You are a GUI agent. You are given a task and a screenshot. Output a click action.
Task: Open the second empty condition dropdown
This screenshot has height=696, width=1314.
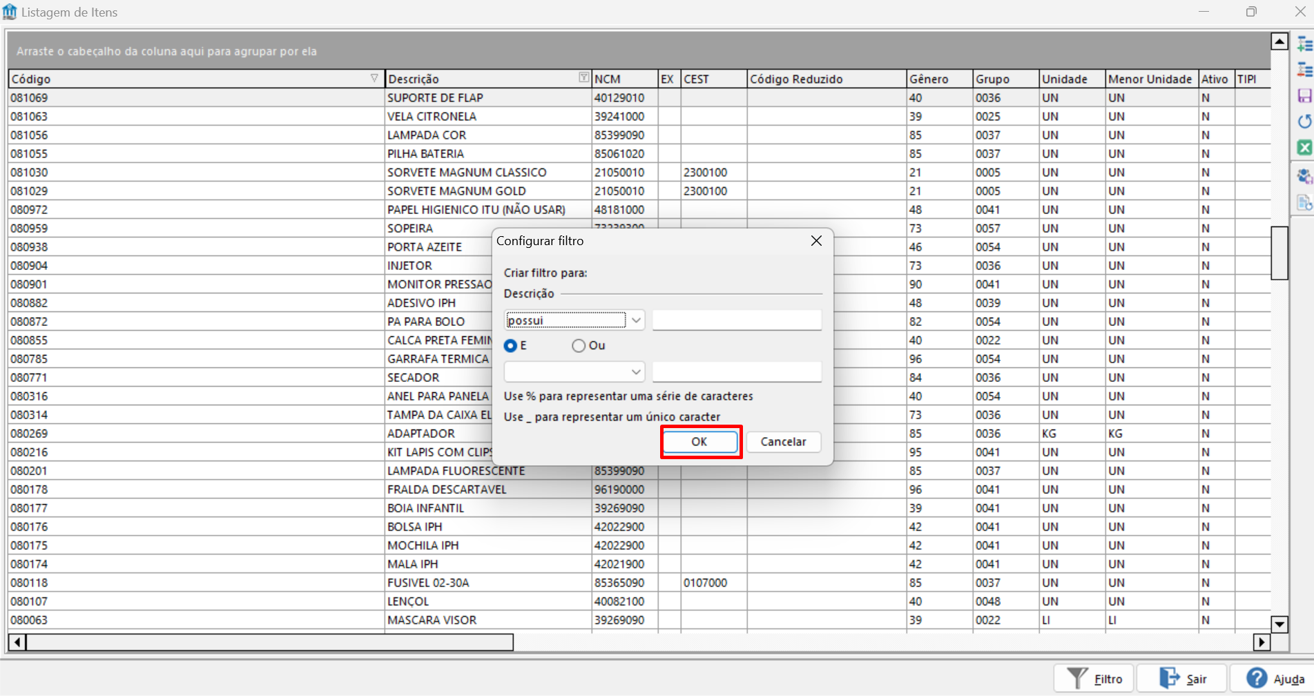click(636, 371)
